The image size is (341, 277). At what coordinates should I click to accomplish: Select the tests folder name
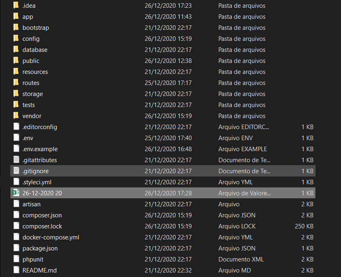click(29, 105)
